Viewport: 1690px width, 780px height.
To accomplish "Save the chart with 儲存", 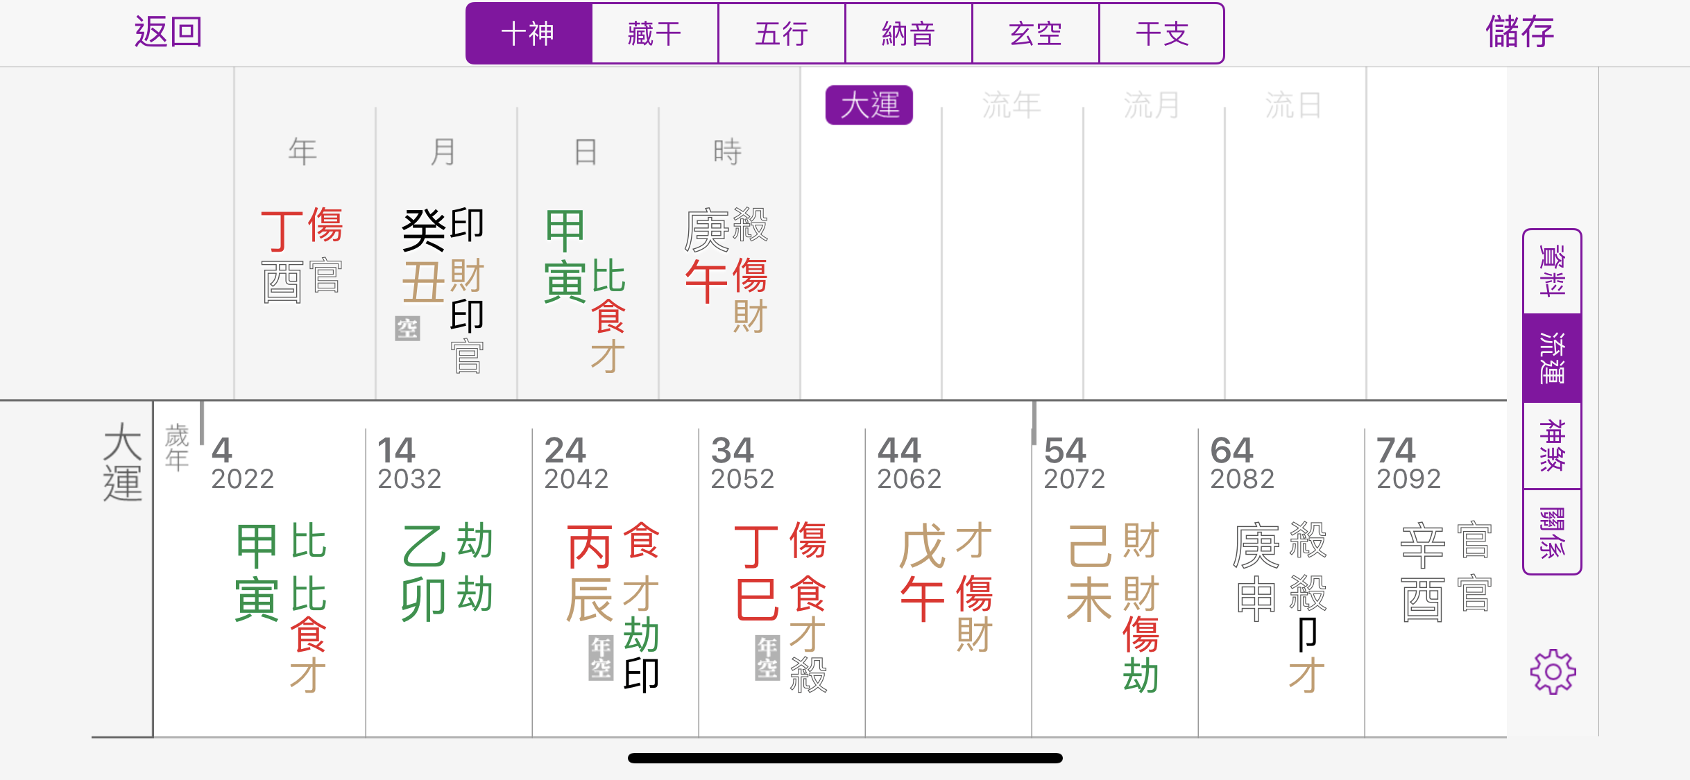I will (x=1519, y=32).
